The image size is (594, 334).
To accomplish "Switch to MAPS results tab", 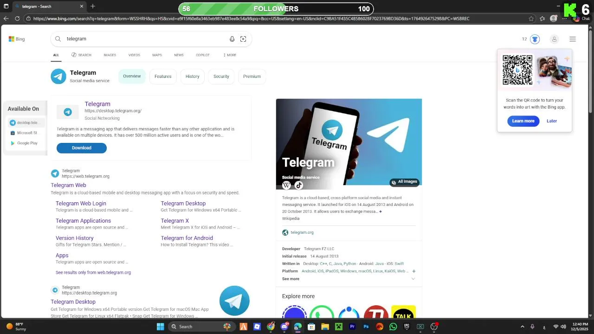I will point(157,55).
